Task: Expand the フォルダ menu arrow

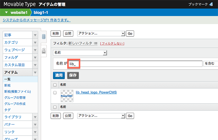Action: click(35, 58)
